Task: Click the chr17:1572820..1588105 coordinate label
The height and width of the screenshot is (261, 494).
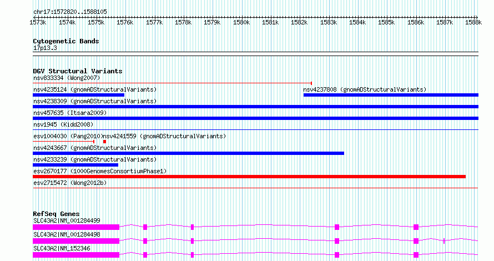Action: click(70, 12)
